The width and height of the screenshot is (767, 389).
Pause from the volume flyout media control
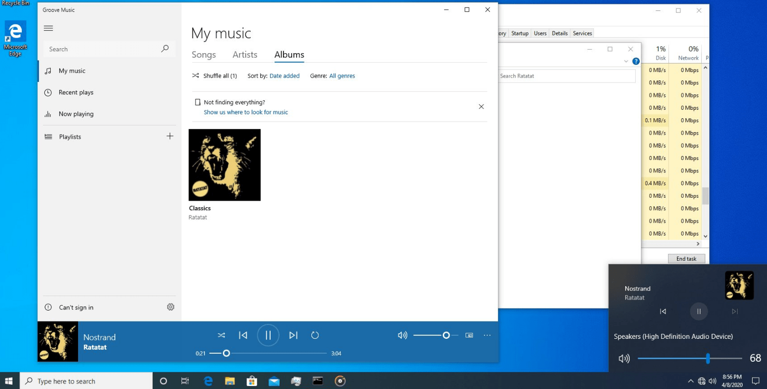(x=698, y=311)
